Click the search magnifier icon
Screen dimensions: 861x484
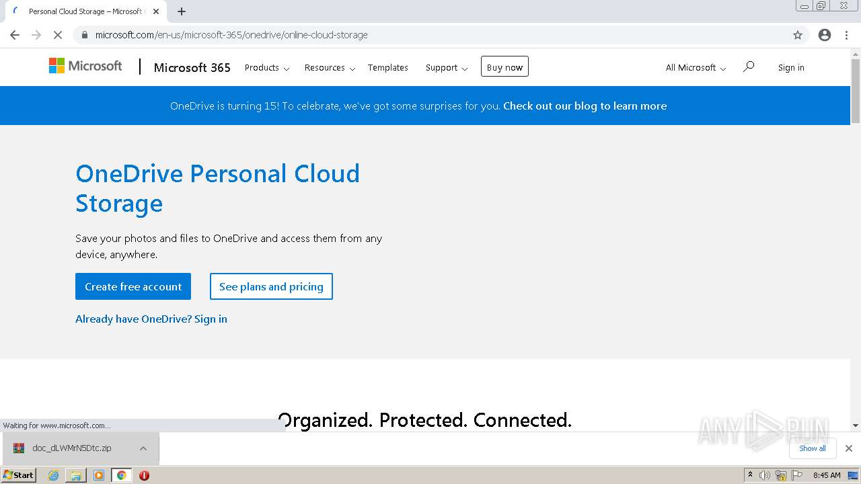(749, 67)
